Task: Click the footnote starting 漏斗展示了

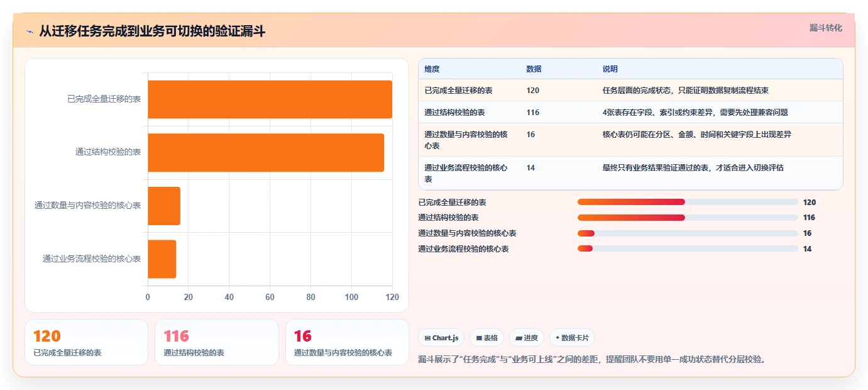Action: click(x=593, y=360)
